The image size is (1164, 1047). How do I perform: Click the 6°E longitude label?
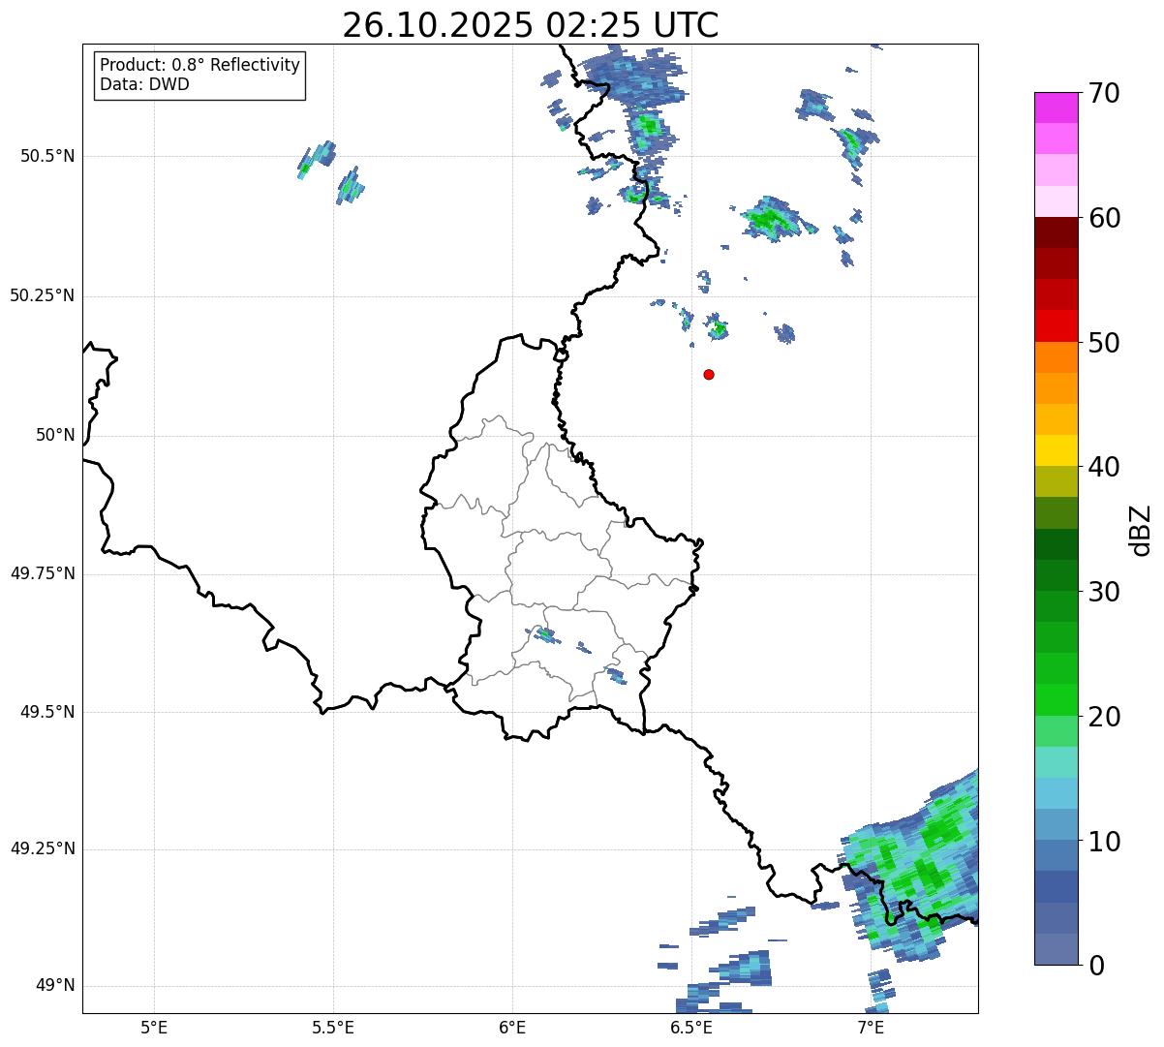click(x=512, y=1027)
